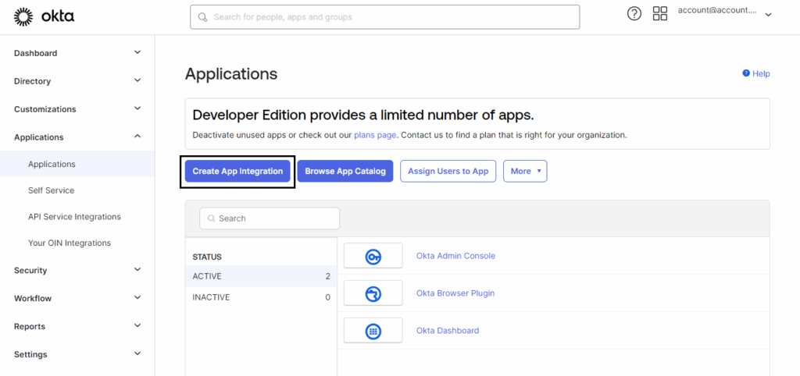Open the plans page link
This screenshot has width=800, height=376.
[375, 136]
